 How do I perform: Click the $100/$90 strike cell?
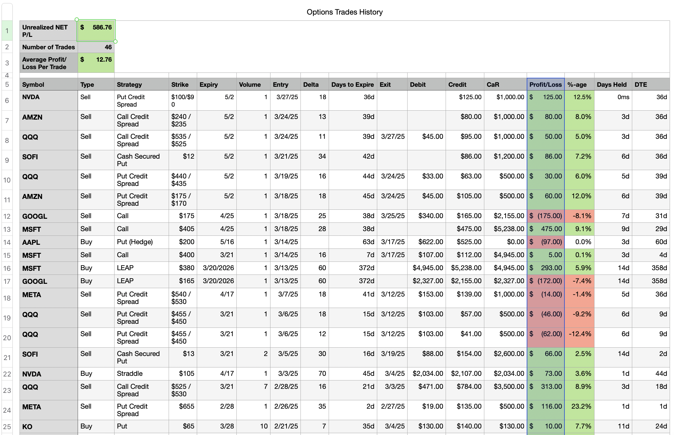[183, 101]
